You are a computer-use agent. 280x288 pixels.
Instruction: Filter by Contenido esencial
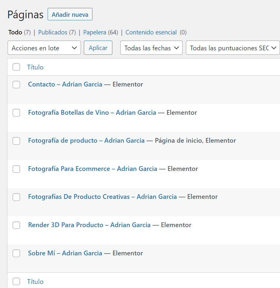click(x=151, y=32)
